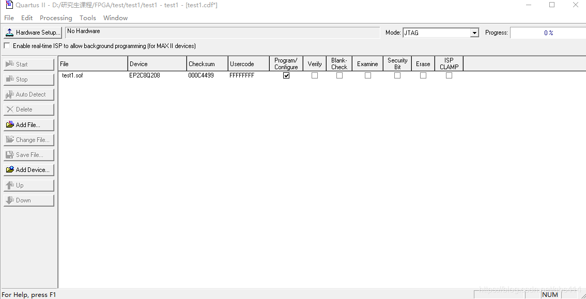Open the Tools menu
The width and height of the screenshot is (586, 299).
(x=88, y=18)
